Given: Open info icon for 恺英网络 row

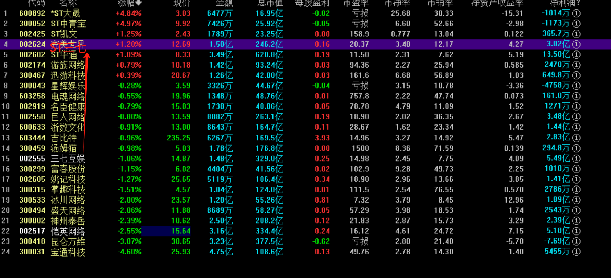Looking at the screenshot, I should coord(576,231).
